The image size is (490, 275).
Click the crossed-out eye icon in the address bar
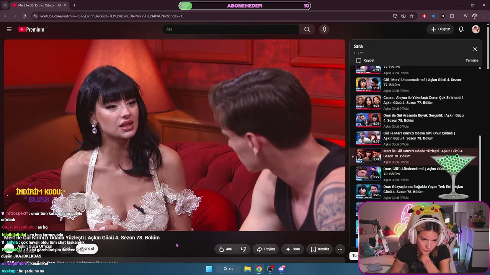coord(403,16)
